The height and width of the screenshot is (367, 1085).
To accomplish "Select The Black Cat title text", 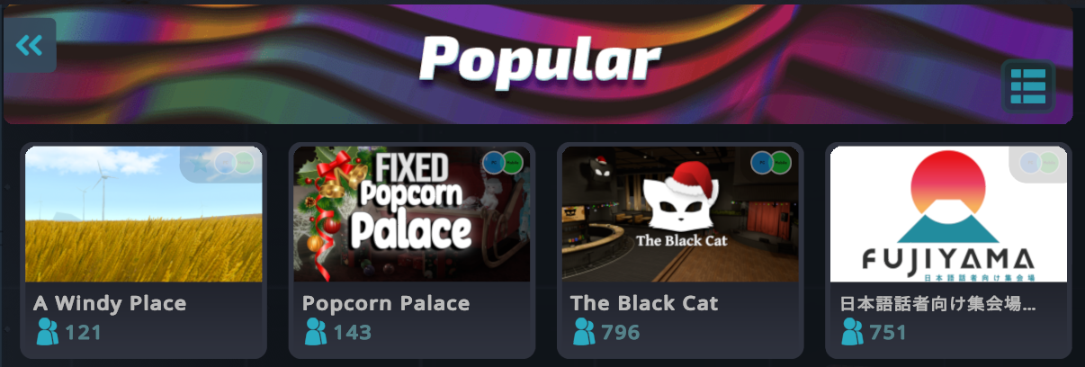I will point(644,303).
